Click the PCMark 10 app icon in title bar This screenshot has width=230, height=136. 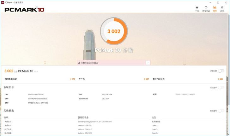(3, 2)
